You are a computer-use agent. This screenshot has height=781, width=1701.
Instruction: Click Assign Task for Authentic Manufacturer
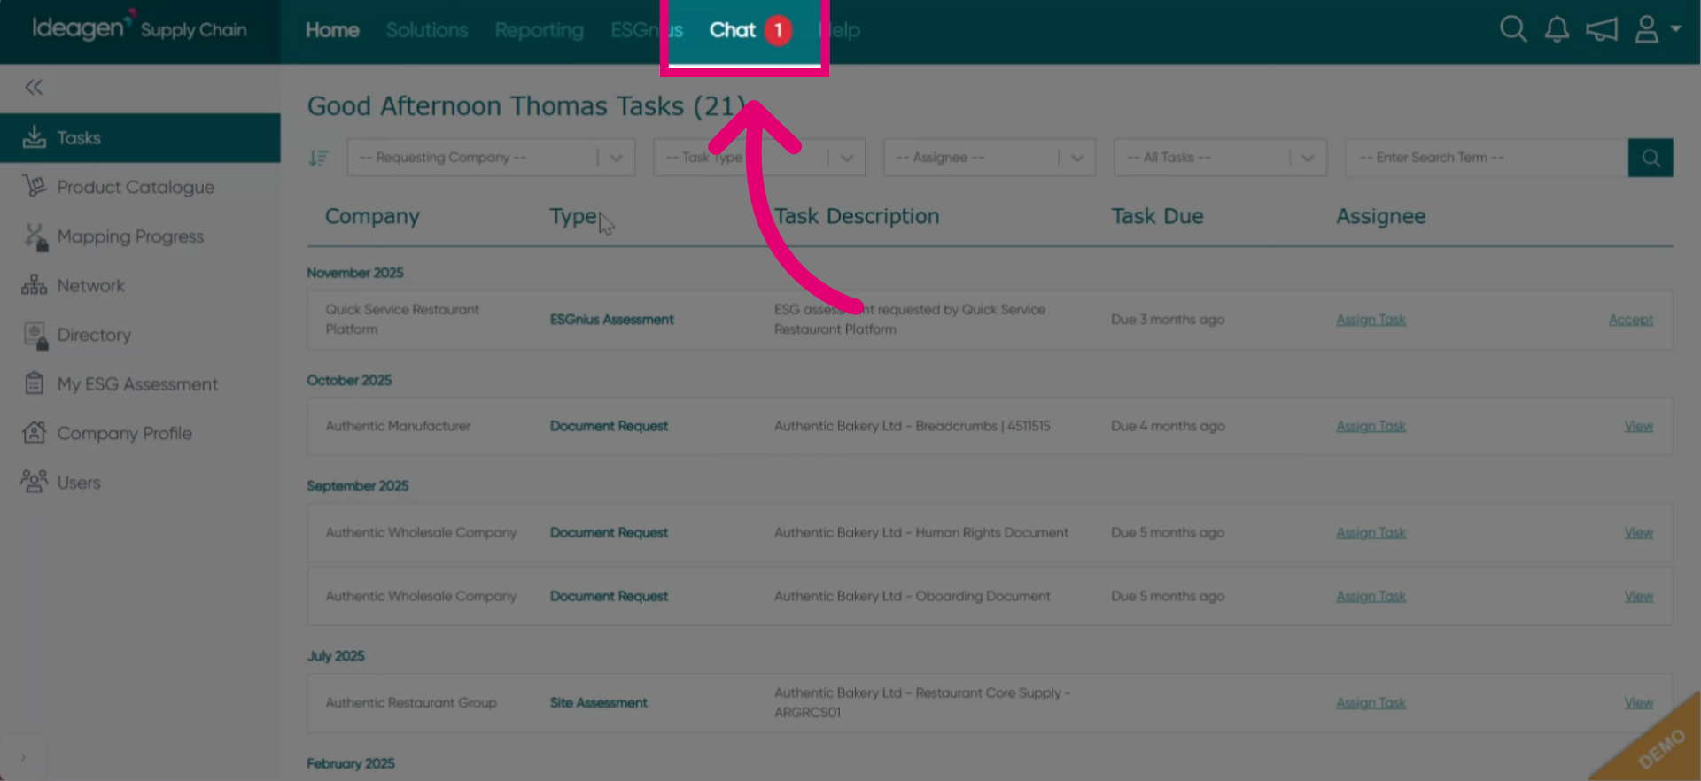point(1371,426)
